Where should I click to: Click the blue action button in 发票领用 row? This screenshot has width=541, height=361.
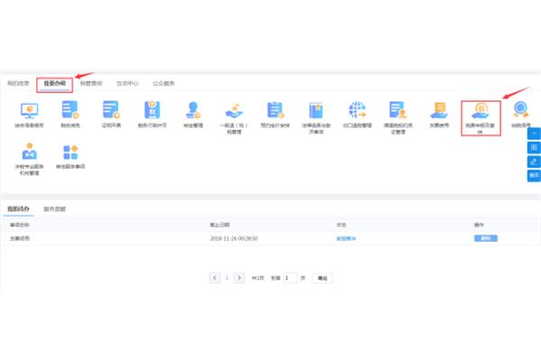tap(486, 238)
